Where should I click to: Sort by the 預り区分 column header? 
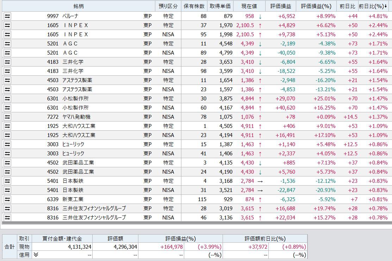(168, 6)
